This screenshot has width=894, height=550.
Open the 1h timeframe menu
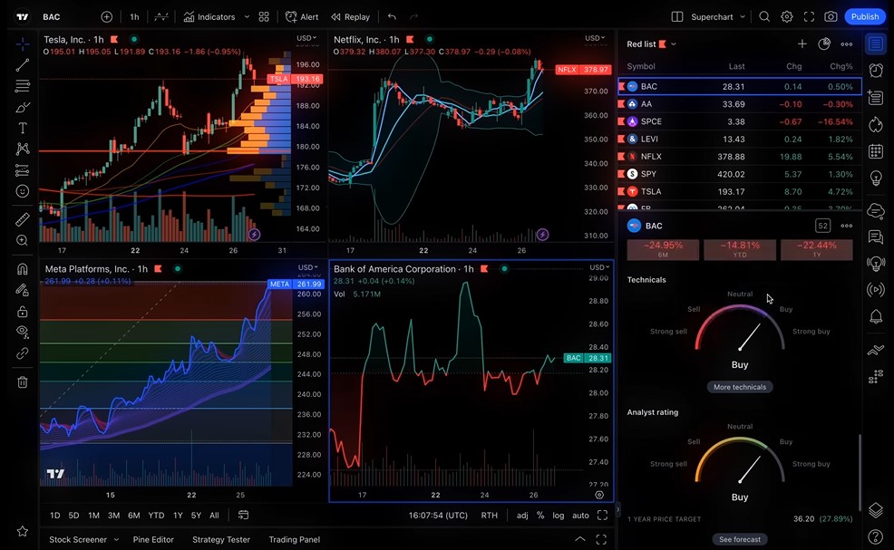pyautogui.click(x=133, y=15)
